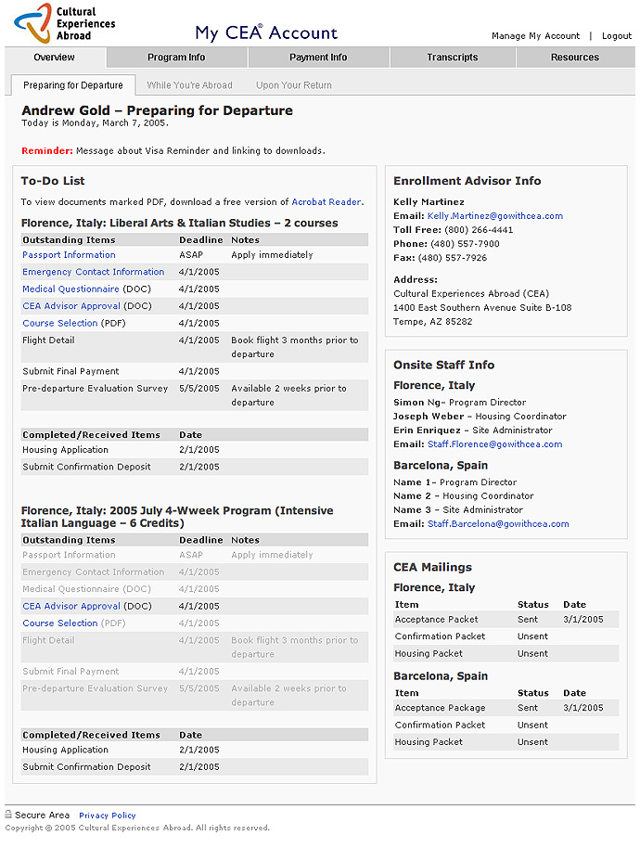Switch to While You're Abroad sub-tab
This screenshot has width=640, height=848.
click(x=190, y=85)
